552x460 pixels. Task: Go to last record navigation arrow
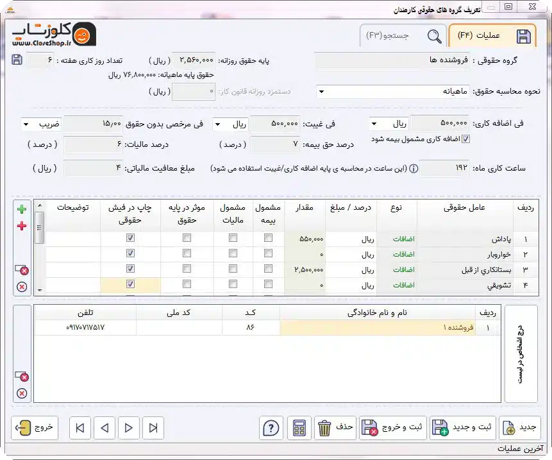(x=153, y=428)
